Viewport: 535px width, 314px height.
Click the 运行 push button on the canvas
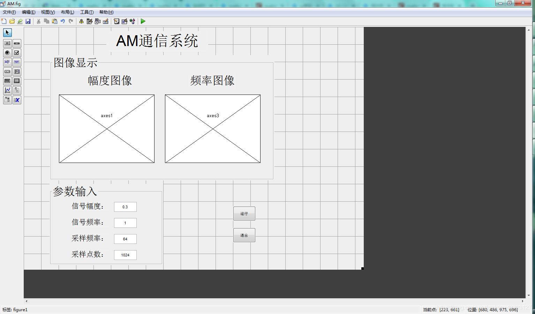pos(244,213)
